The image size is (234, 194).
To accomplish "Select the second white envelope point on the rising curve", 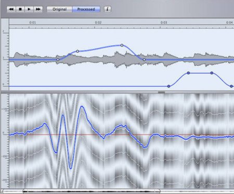I will 77,51.
